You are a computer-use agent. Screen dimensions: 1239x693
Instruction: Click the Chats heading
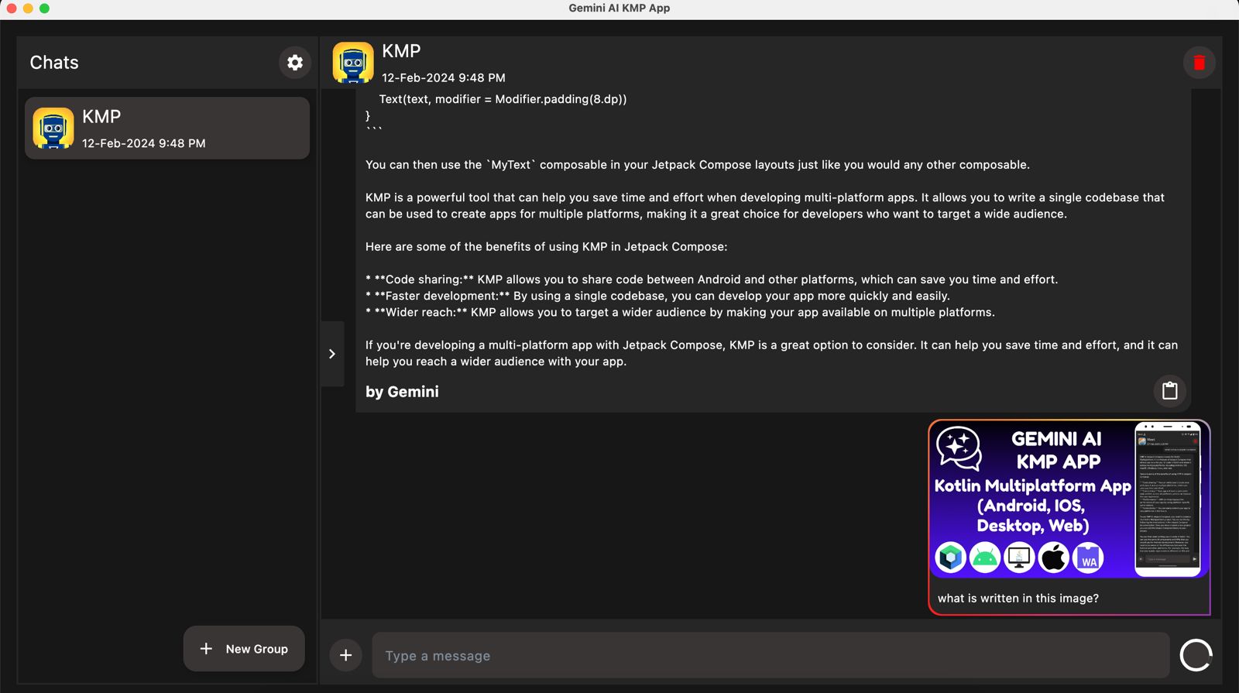(54, 63)
